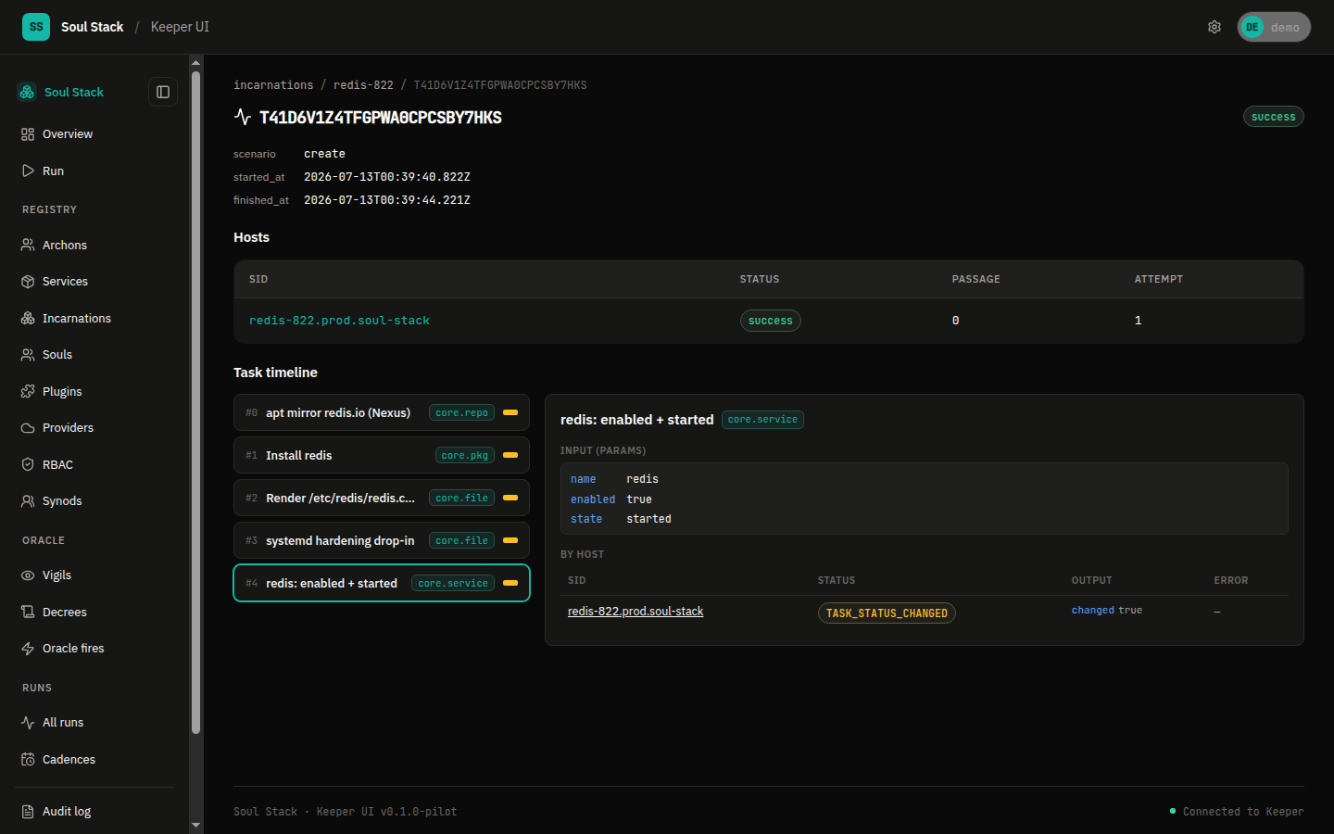Select task #2 Render /etc/redis file

[382, 498]
